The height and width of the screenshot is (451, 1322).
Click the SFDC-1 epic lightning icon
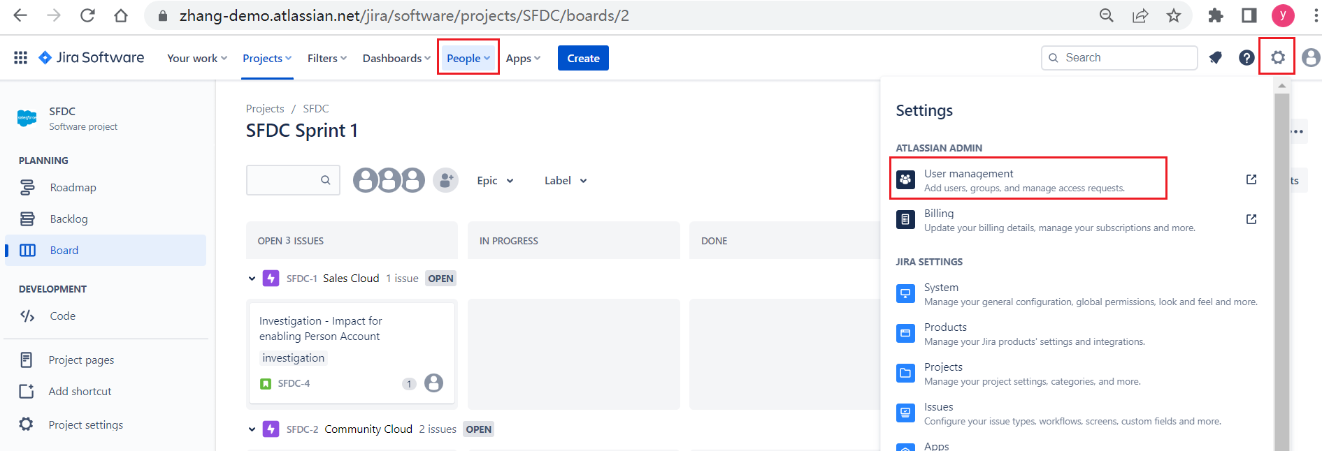pos(271,278)
